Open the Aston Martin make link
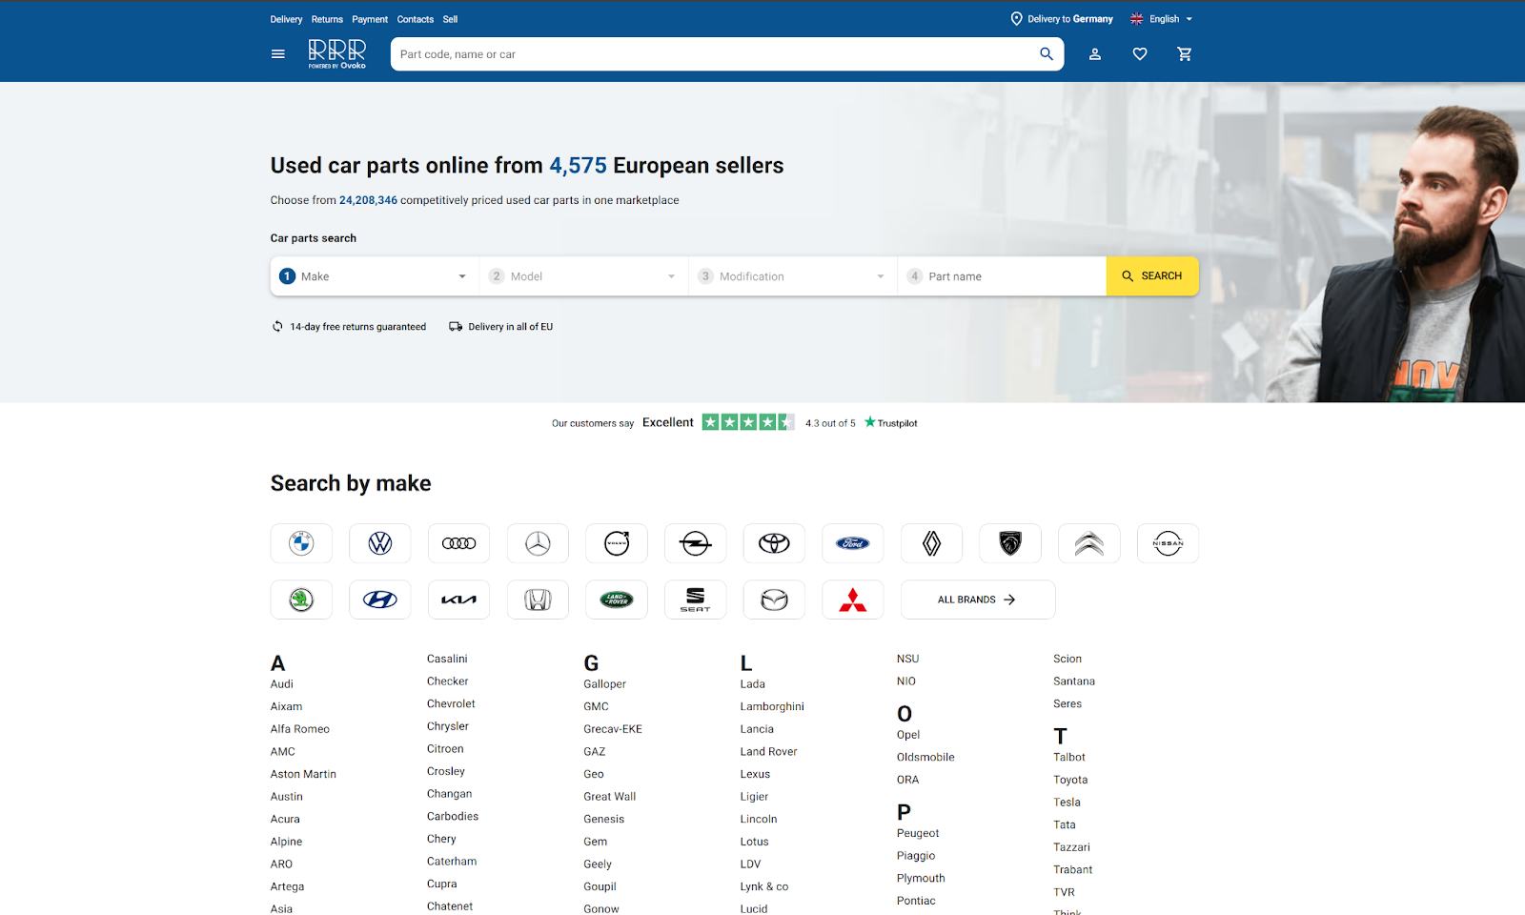Viewport: 1525px width, 915px height. [x=303, y=774]
